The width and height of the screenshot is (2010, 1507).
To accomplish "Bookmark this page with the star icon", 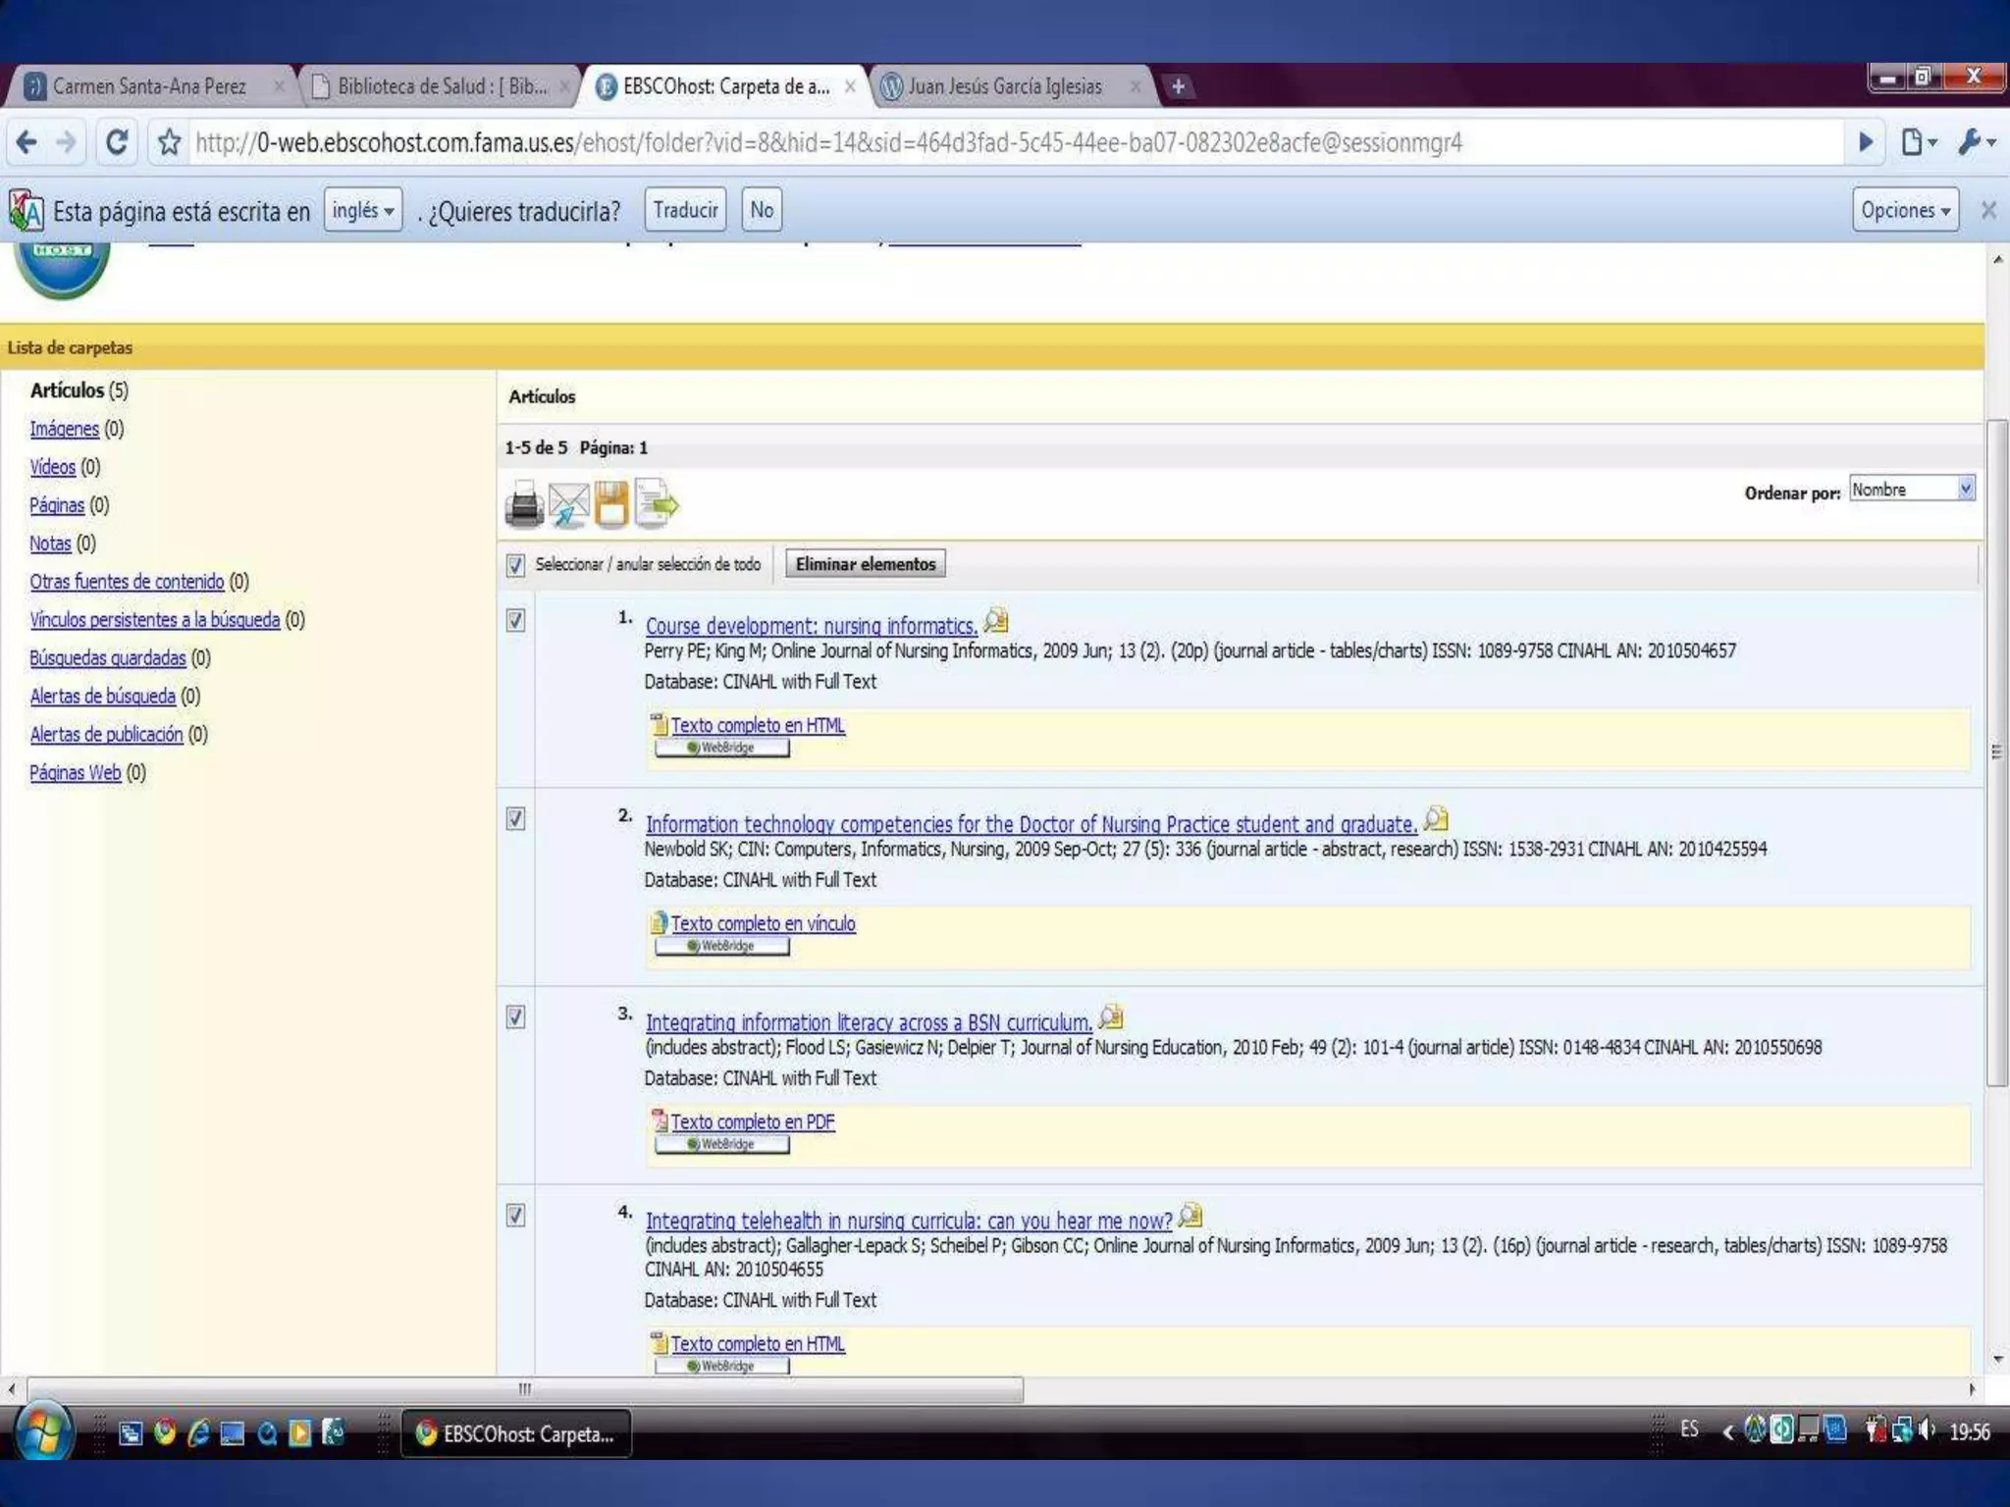I will pos(170,143).
